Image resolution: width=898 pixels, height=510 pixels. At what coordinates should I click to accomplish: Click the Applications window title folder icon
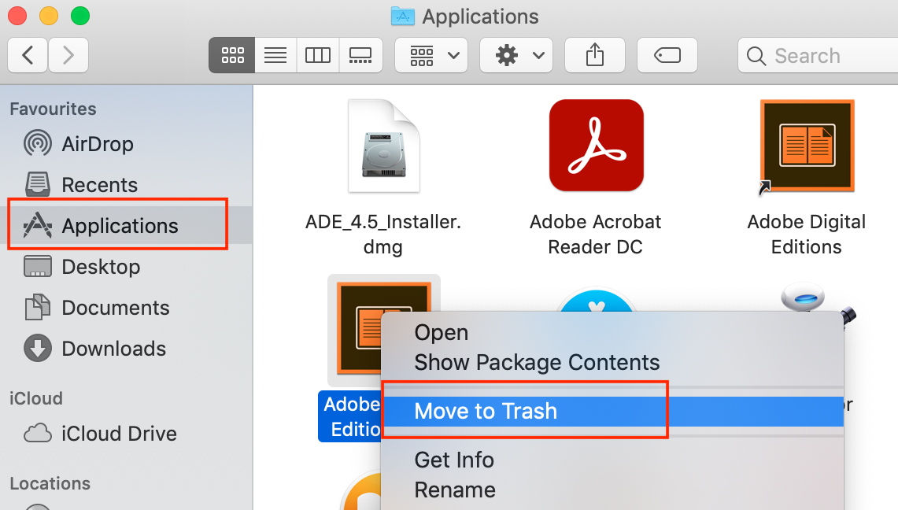[403, 16]
